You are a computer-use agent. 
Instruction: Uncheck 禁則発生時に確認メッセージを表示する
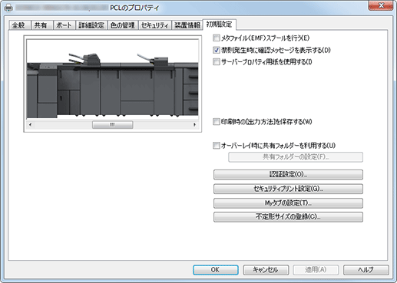(x=217, y=50)
